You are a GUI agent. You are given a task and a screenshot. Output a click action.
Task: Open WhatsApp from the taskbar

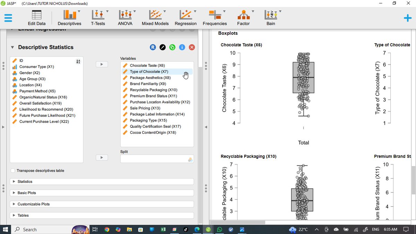click(x=220, y=229)
